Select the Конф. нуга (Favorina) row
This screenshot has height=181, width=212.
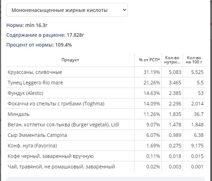[106, 146]
